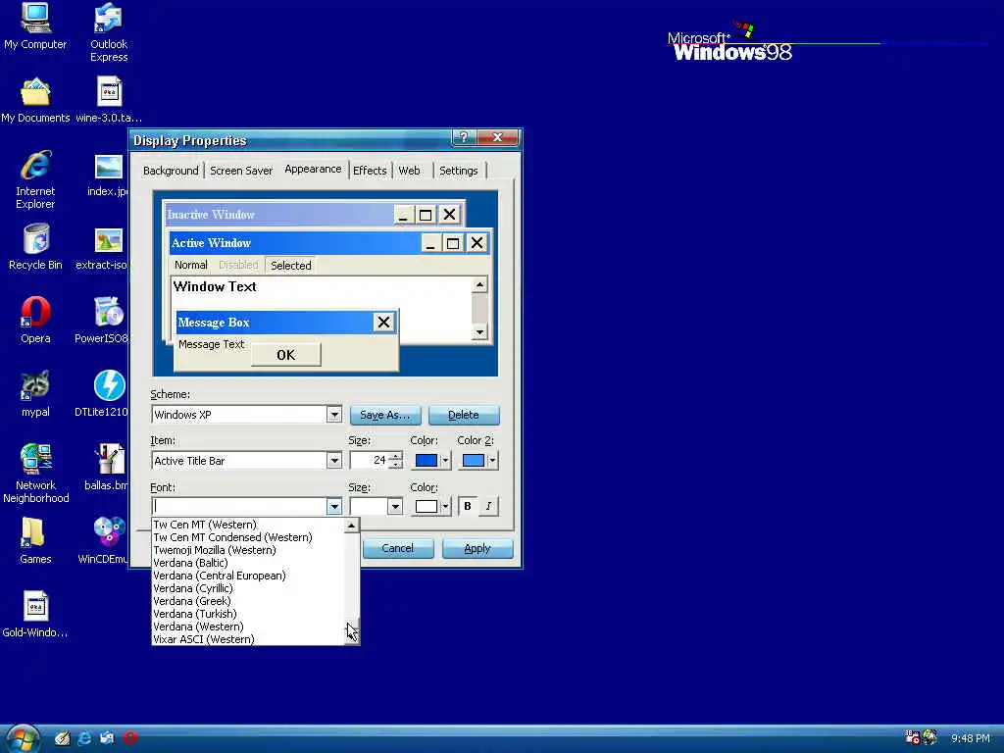Switch to the Settings tab

tap(459, 171)
